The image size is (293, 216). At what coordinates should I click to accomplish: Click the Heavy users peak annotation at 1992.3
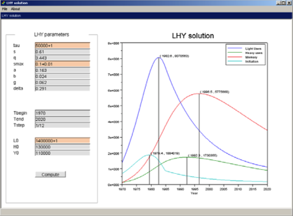pos(203,155)
